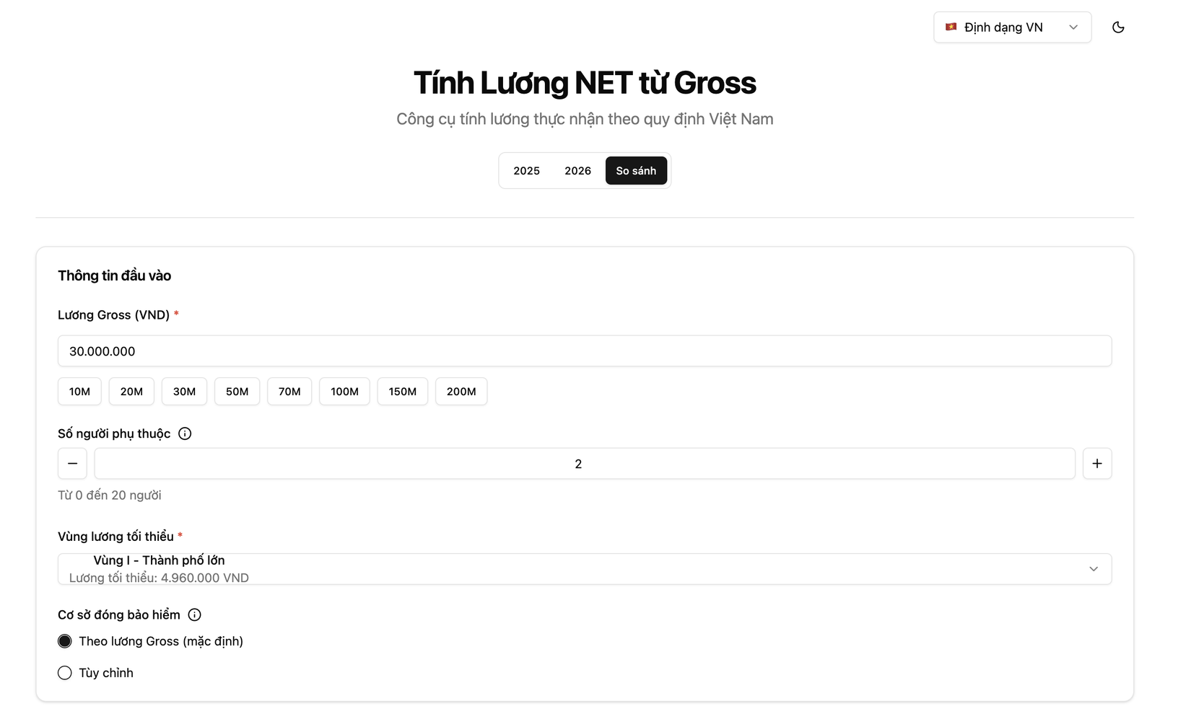This screenshot has width=1191, height=714.
Task: Select Tùy chỉnh radio option
Action: [x=65, y=673]
